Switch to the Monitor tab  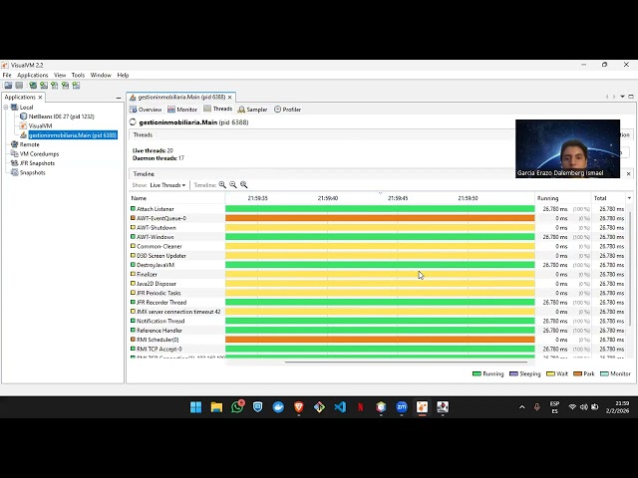click(182, 110)
